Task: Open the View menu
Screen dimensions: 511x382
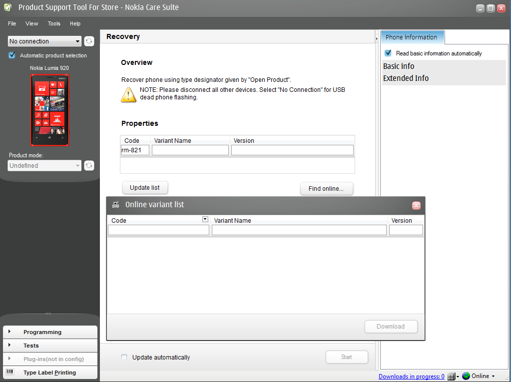Action: 32,23
